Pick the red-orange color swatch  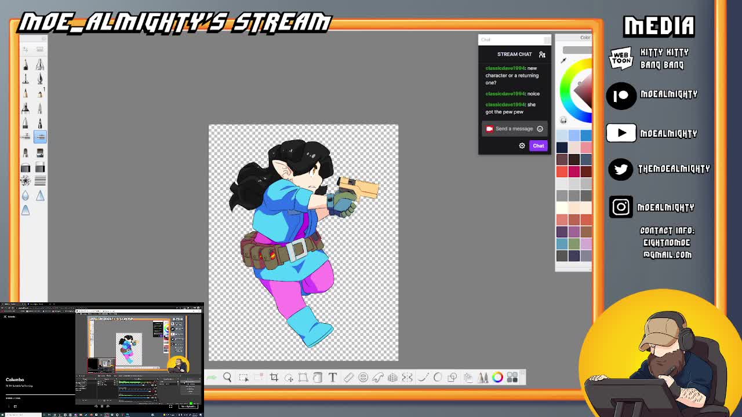tap(562, 171)
